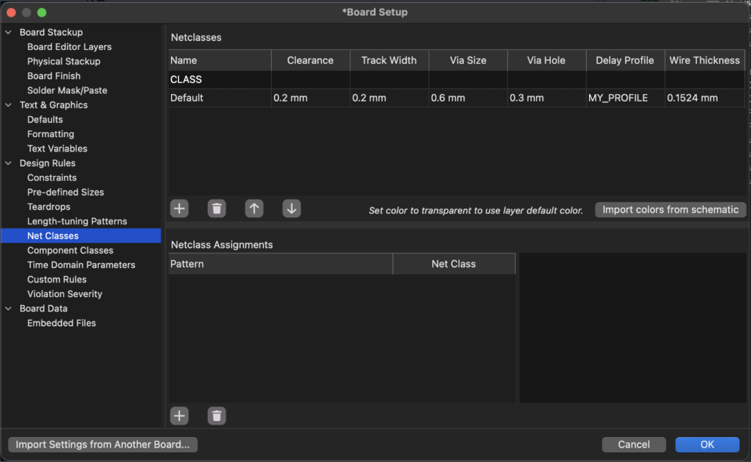Add a new netclass assignment pattern
The image size is (751, 462).
click(179, 416)
